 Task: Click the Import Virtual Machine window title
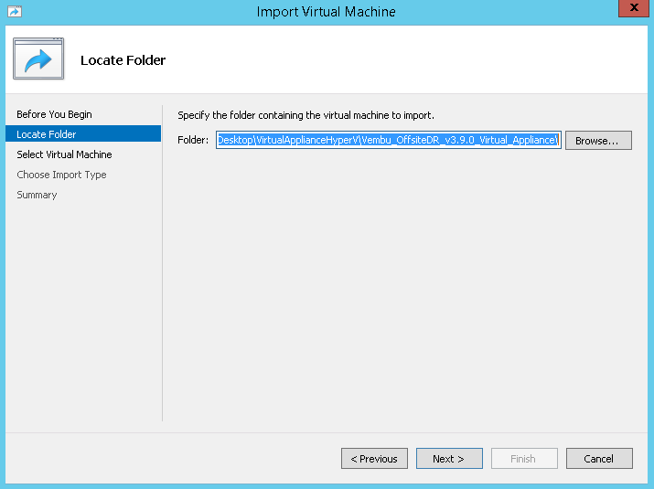327,12
